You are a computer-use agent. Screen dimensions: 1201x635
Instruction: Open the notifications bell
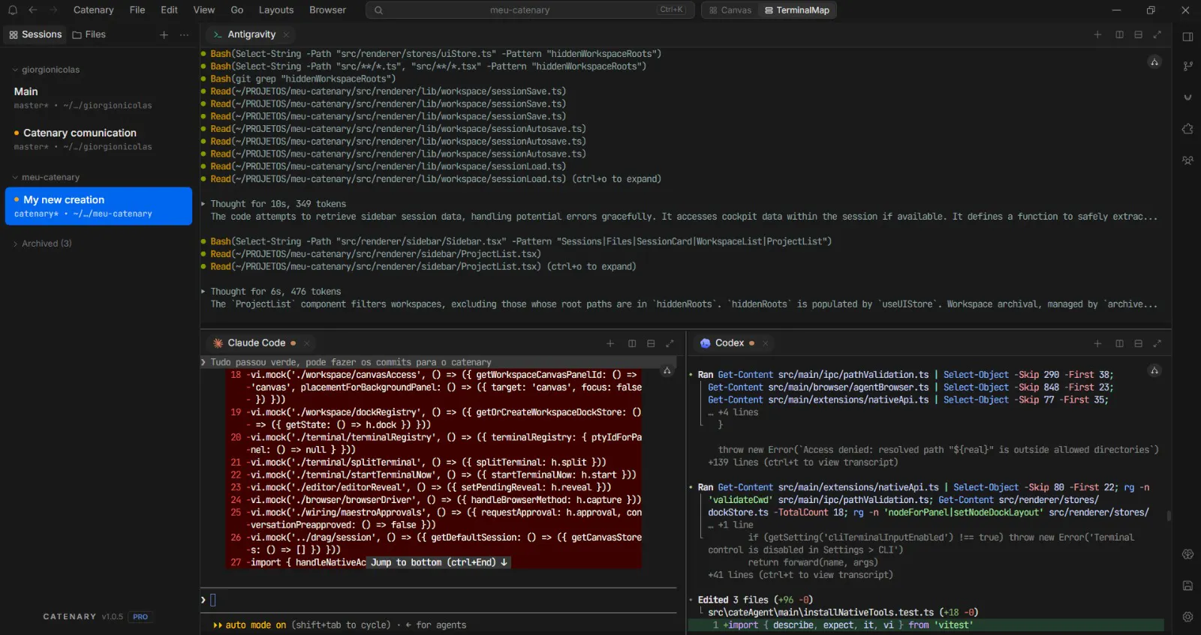click(13, 10)
